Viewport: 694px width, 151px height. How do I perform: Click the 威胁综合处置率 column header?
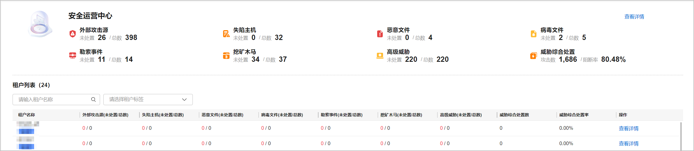point(574,115)
